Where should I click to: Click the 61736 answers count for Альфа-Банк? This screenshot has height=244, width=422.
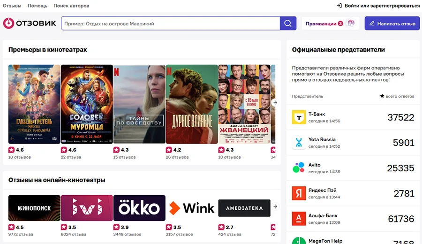(x=401, y=219)
